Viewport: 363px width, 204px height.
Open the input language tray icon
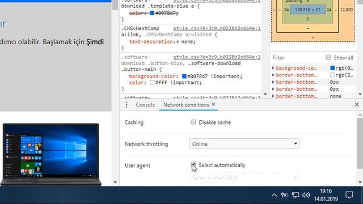(x=285, y=195)
